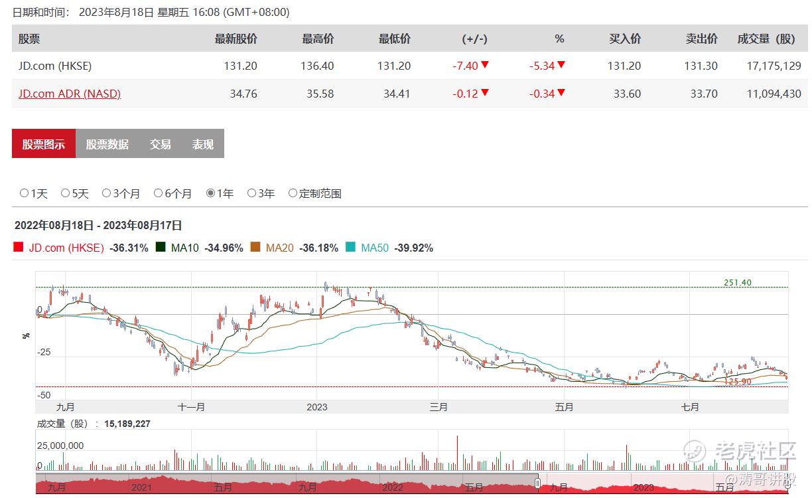
Task: Open the JD.com ADR (NASD) link
Action: (x=70, y=94)
